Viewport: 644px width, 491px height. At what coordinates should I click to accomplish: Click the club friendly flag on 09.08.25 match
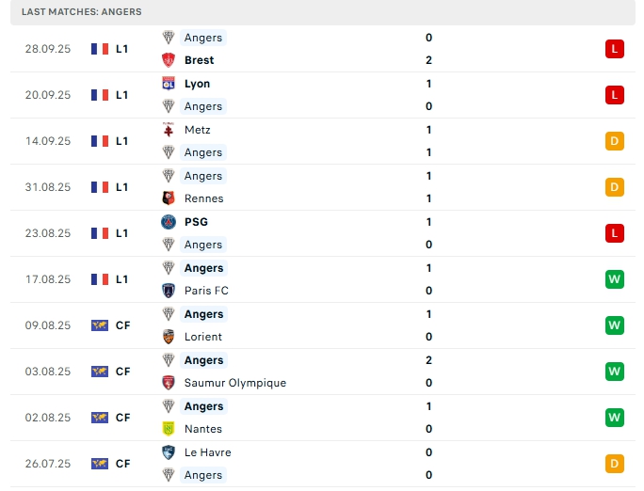[100, 325]
